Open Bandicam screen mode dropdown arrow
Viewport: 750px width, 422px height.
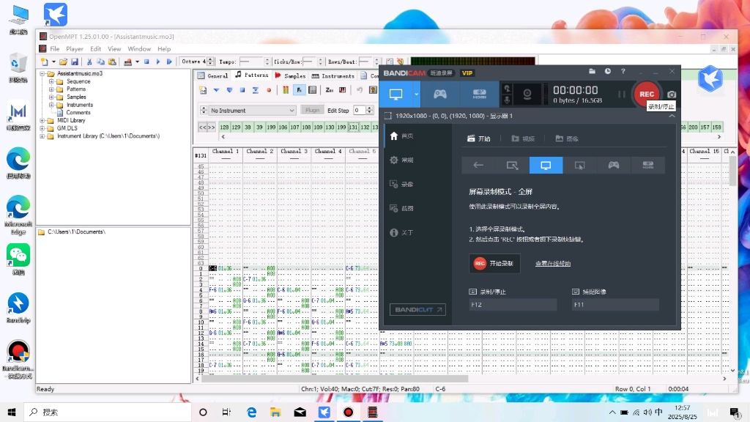pyautogui.click(x=416, y=95)
